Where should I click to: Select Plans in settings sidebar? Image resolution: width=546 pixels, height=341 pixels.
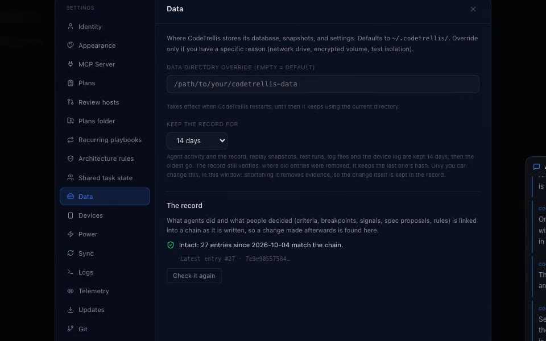coord(105,83)
